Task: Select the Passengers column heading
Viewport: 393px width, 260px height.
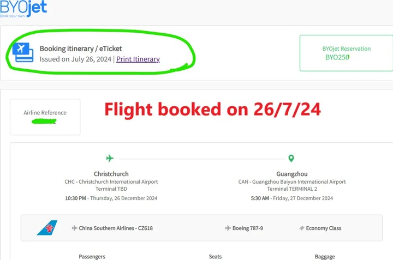Action: tap(92, 256)
